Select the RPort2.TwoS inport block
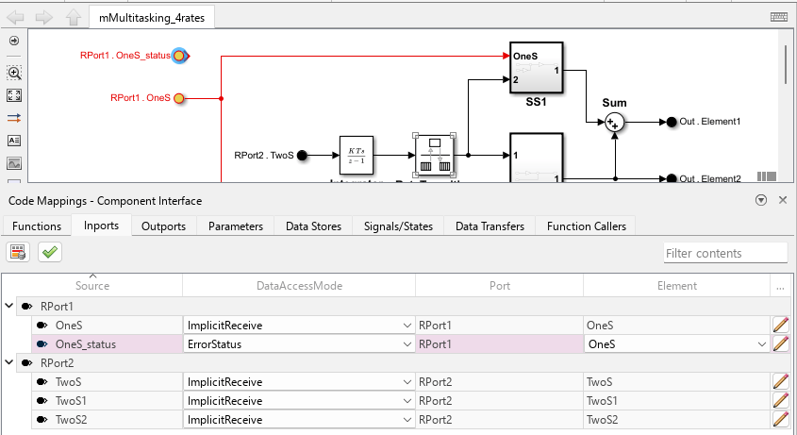 (302, 155)
